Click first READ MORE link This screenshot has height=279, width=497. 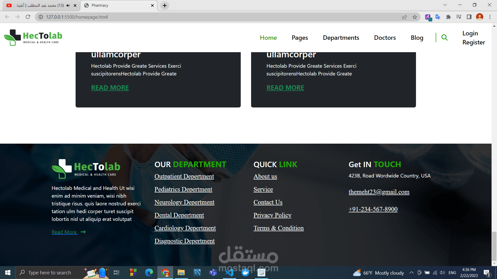pyautogui.click(x=110, y=88)
